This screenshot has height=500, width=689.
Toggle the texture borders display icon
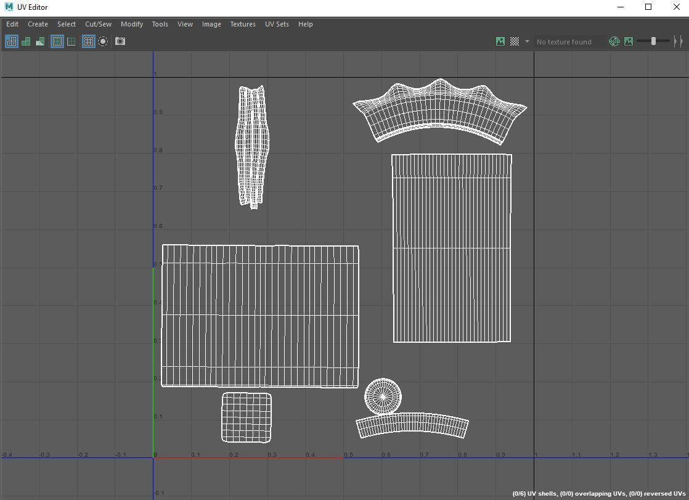point(57,41)
